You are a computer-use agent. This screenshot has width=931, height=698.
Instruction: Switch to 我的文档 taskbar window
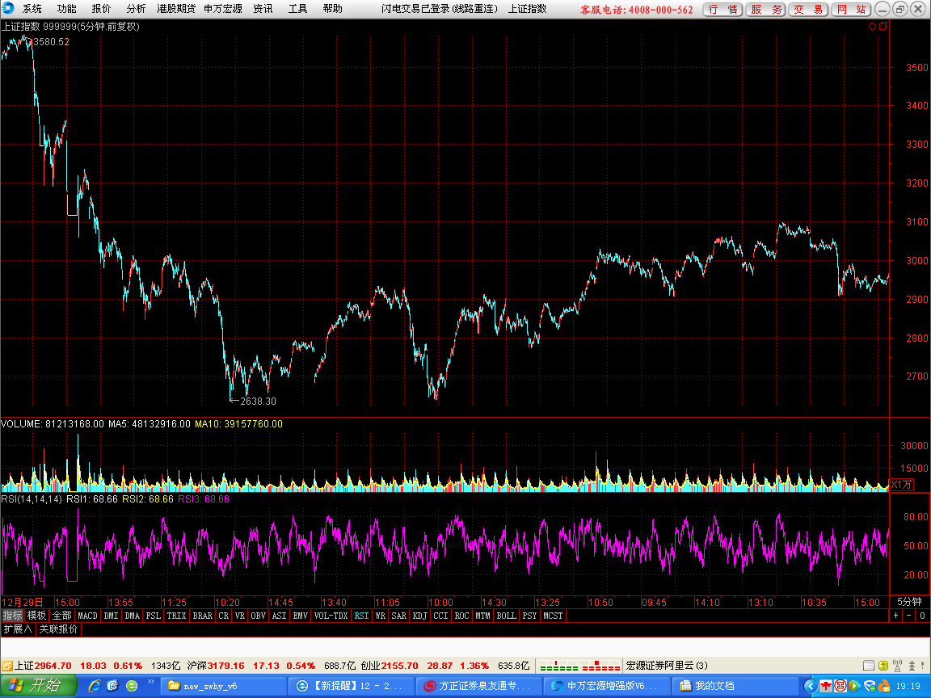tap(735, 686)
